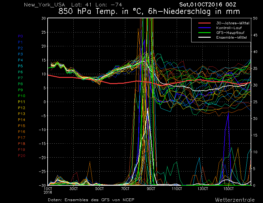Click the Kontroll-Lauf legend text
The image size is (263, 203).
[229, 28]
